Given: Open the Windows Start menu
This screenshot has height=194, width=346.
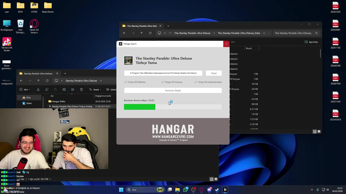Looking at the screenshot, I should click(121, 190).
